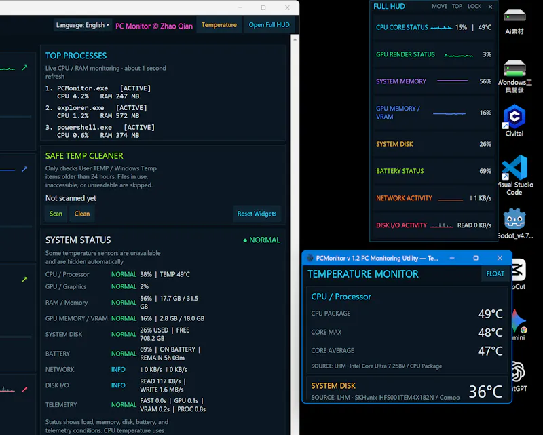Screen dimensions: 543x435
Task: Close the Full HUD overlay
Action: tap(490, 7)
